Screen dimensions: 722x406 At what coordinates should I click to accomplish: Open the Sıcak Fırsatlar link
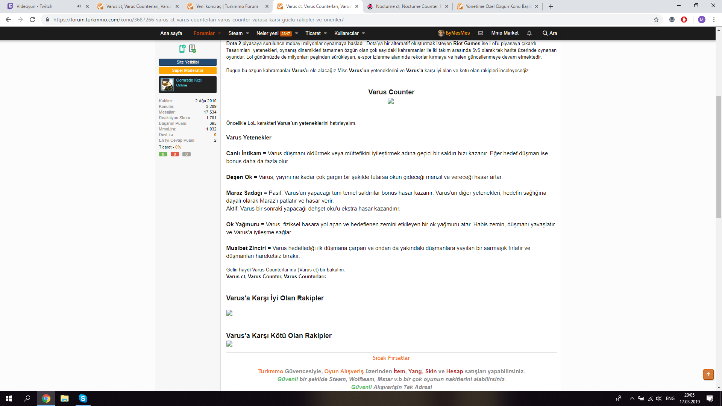(391, 358)
